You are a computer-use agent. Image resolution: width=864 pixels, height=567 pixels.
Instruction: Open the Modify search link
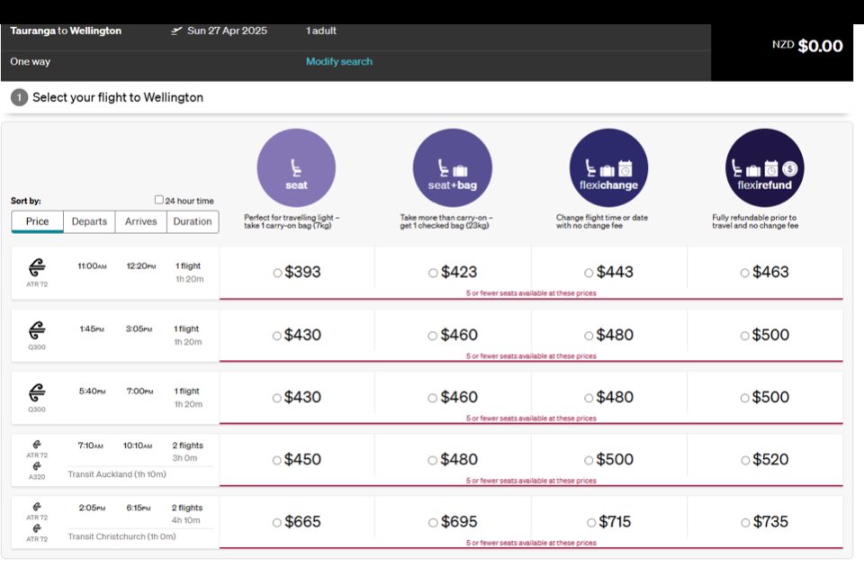[339, 62]
